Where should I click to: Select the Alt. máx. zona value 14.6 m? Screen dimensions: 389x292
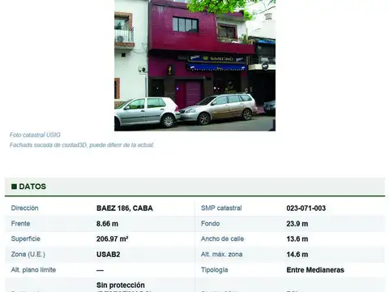click(x=297, y=255)
